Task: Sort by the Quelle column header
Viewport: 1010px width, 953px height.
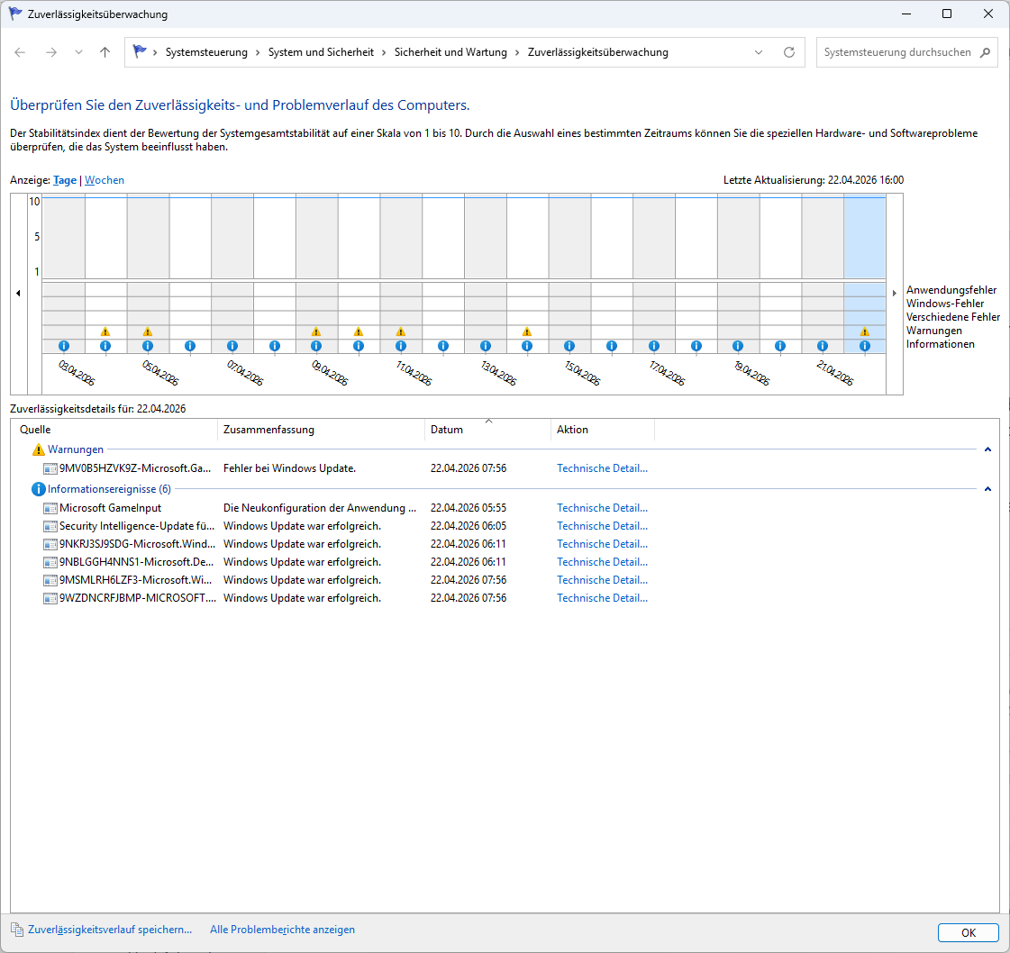Action: point(114,430)
